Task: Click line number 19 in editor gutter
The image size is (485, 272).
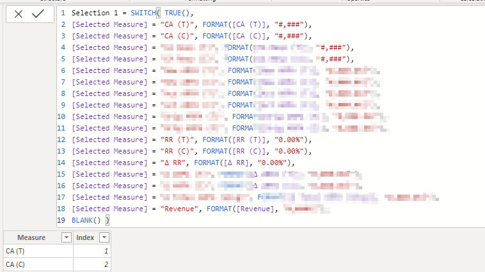Action: [61, 220]
